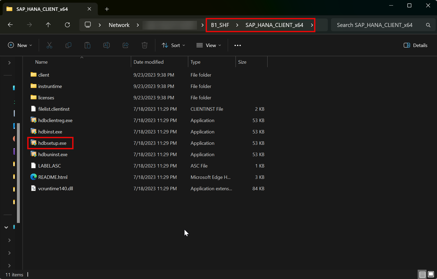Select the hdbsetup.exe file name
Viewport: 437px width, 279px height.
pos(52,143)
